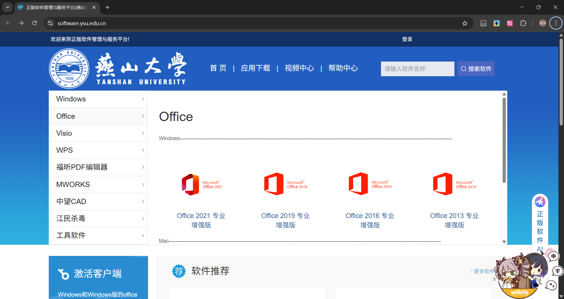The height and width of the screenshot is (299, 564).
Task: Click the 软件推荐 badge icon
Action: coord(179,271)
